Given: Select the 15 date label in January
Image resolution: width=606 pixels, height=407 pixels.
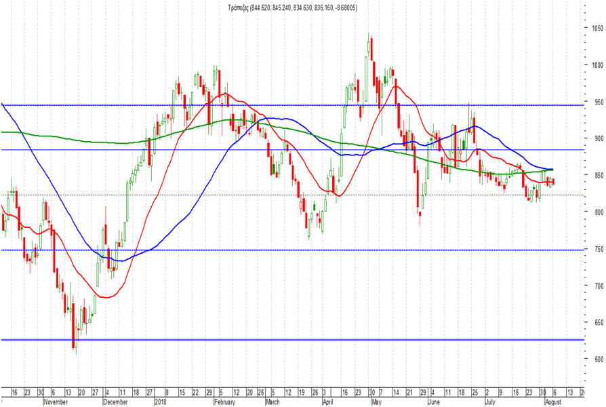Looking at the screenshot, I should 182,392.
